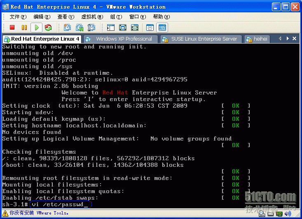Screen dimensions: 302x219
Task: Switch to the heihei tab
Action: [258, 39]
